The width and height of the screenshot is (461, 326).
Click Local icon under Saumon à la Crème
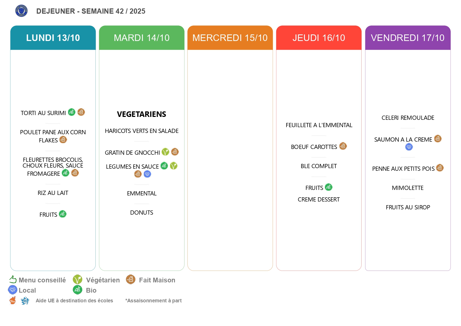point(409,147)
